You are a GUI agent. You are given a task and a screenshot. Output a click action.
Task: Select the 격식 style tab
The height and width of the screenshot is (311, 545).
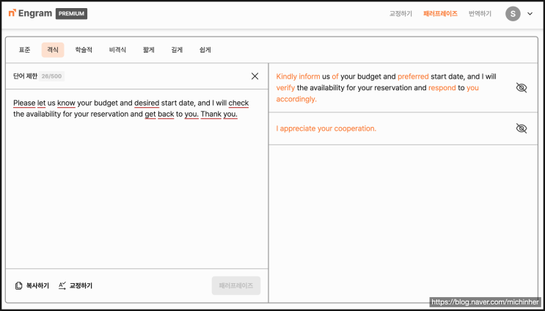[53, 50]
